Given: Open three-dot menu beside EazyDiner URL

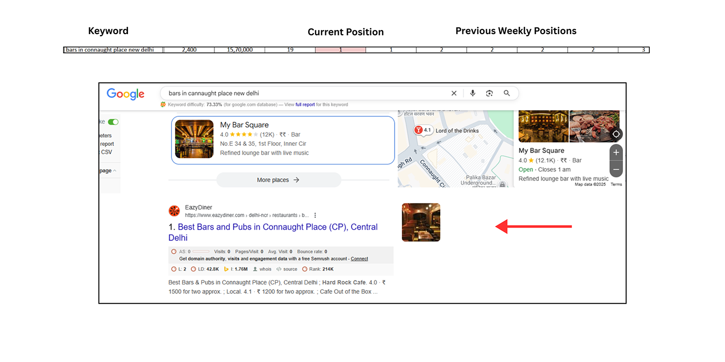Looking at the screenshot, I should (x=315, y=215).
